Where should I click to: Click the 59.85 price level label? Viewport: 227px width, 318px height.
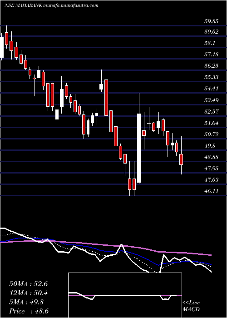(x=211, y=21)
